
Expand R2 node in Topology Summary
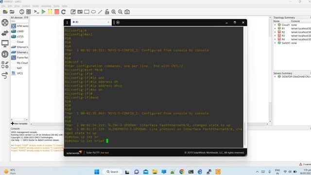click(275, 32)
